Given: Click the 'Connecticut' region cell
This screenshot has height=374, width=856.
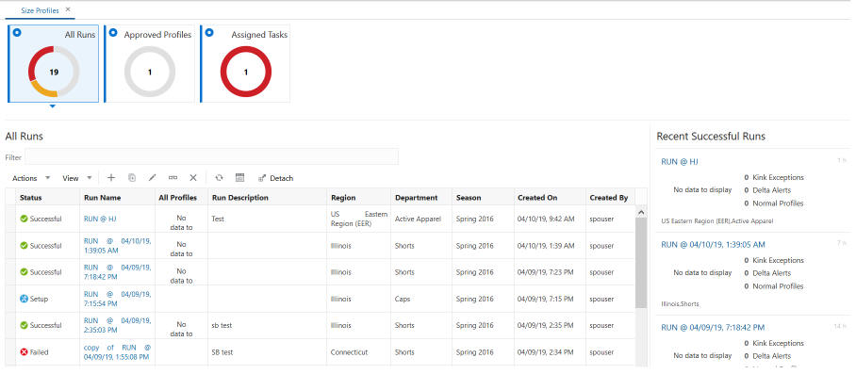Looking at the screenshot, I should 350,352.
